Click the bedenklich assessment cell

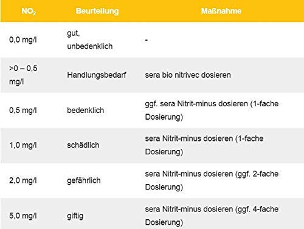click(x=86, y=111)
